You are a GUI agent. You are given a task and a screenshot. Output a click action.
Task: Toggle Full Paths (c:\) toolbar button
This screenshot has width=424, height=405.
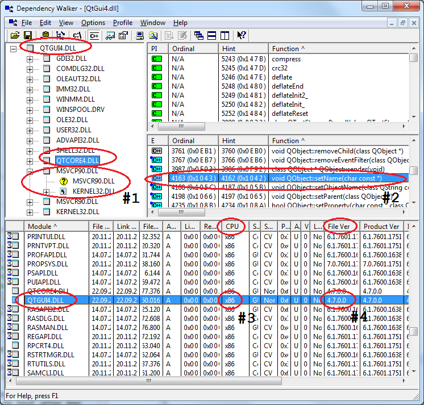click(x=78, y=36)
